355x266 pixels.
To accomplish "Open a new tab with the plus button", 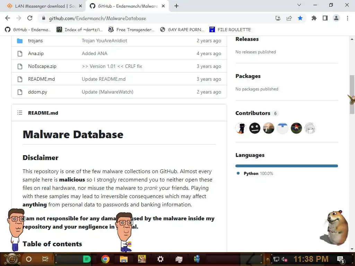I will [x=176, y=6].
